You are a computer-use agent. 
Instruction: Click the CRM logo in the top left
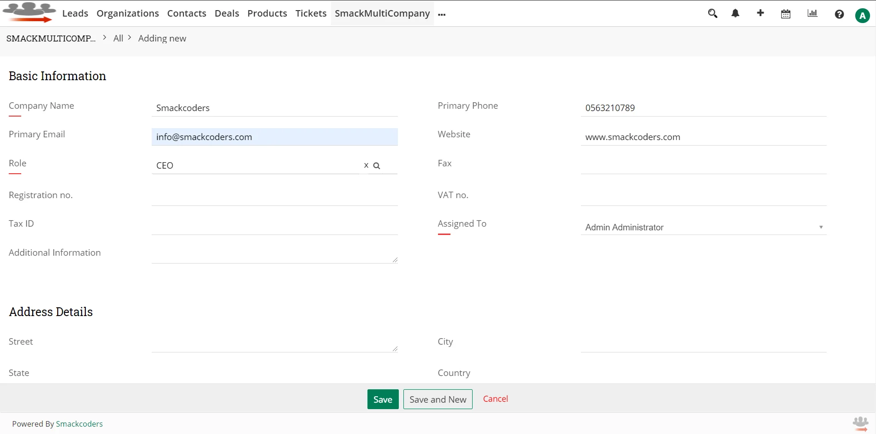[29, 12]
